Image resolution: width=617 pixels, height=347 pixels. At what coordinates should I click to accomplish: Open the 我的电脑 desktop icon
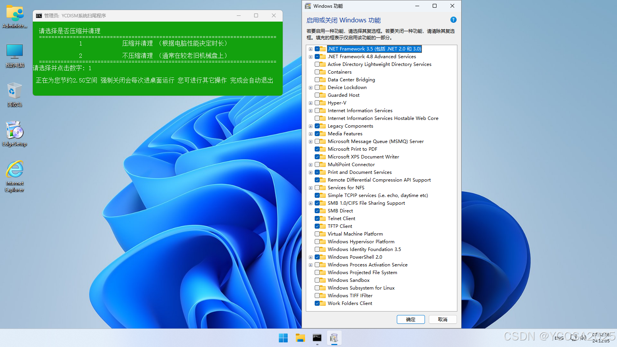15,56
